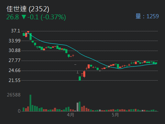Click the tall gray volume bar

pyautogui.click(x=77, y=107)
